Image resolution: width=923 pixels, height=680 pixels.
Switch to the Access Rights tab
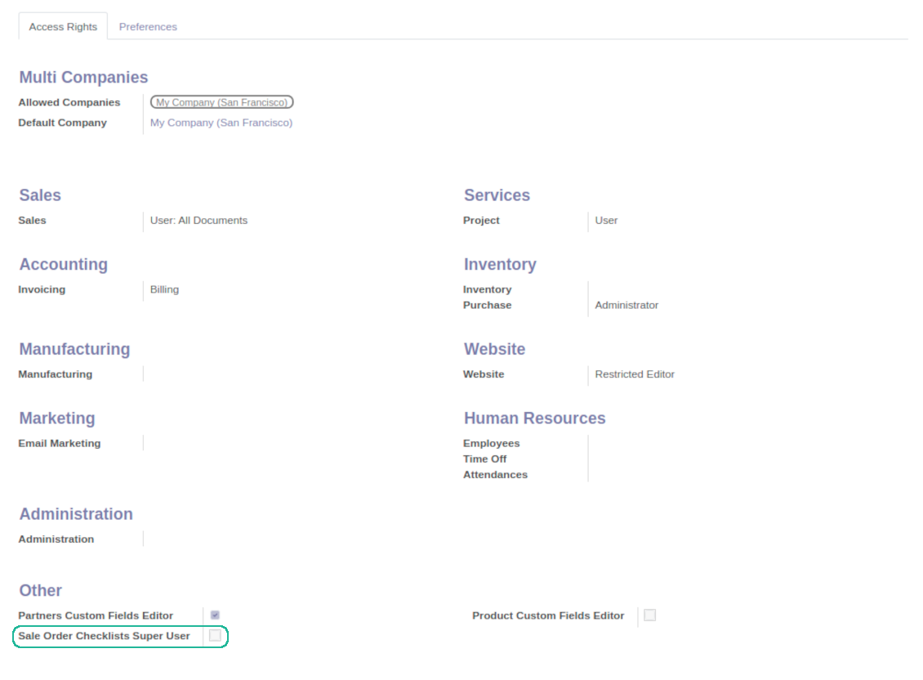[63, 27]
